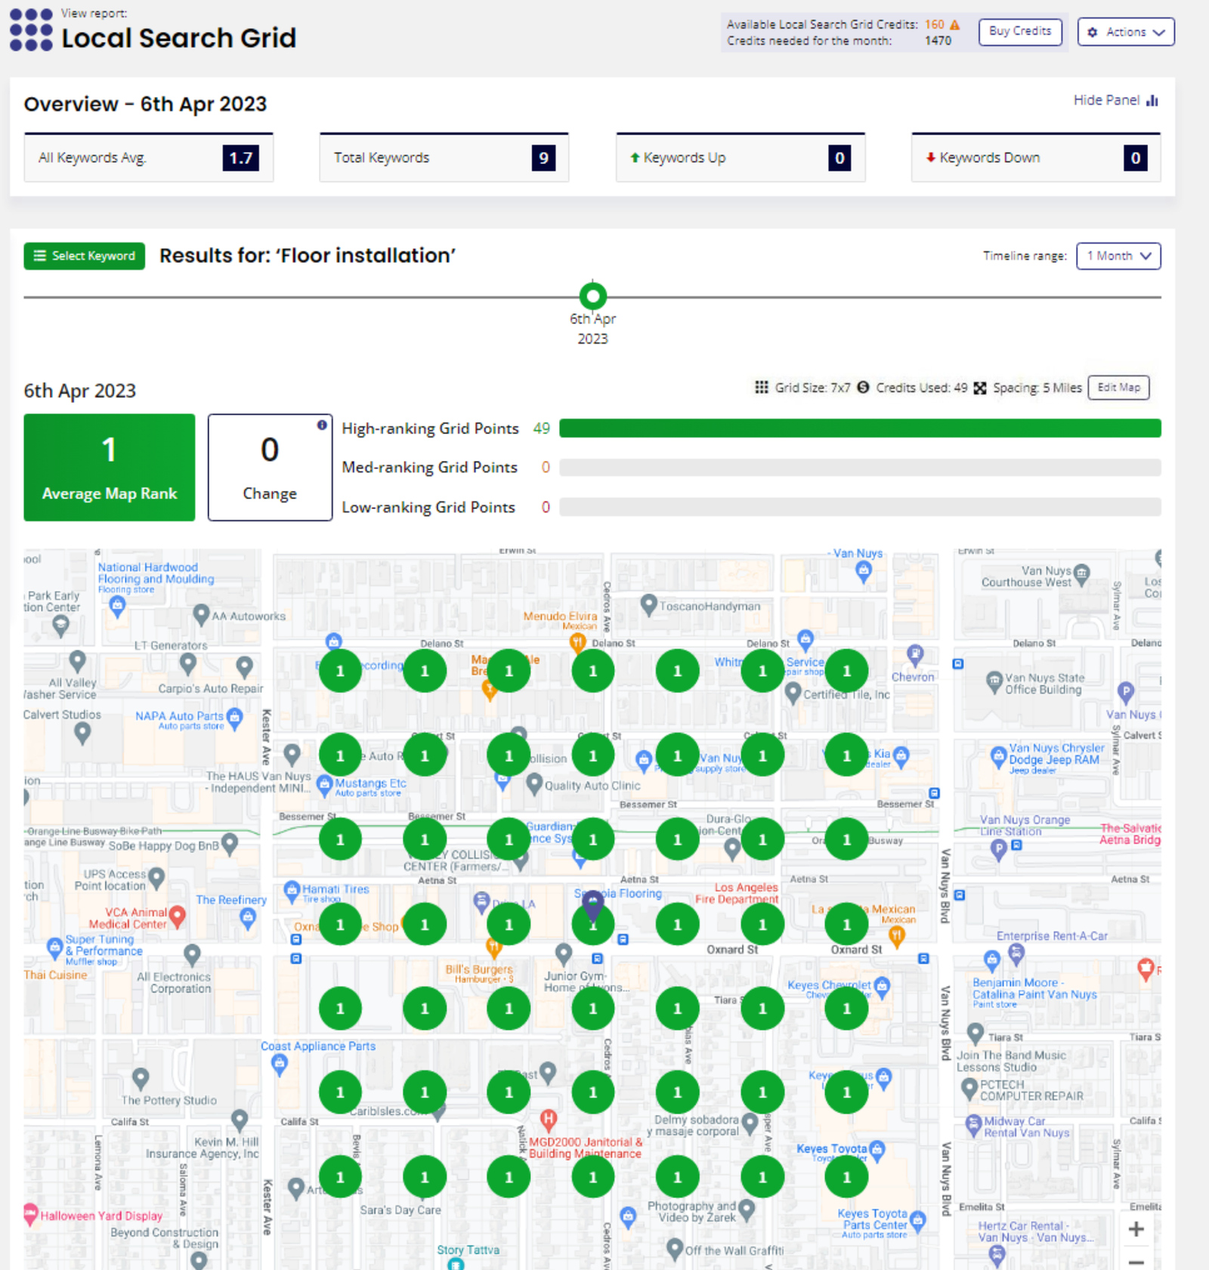Click the low credits warning triangle icon
Screen dimensions: 1209x1270
(x=955, y=25)
